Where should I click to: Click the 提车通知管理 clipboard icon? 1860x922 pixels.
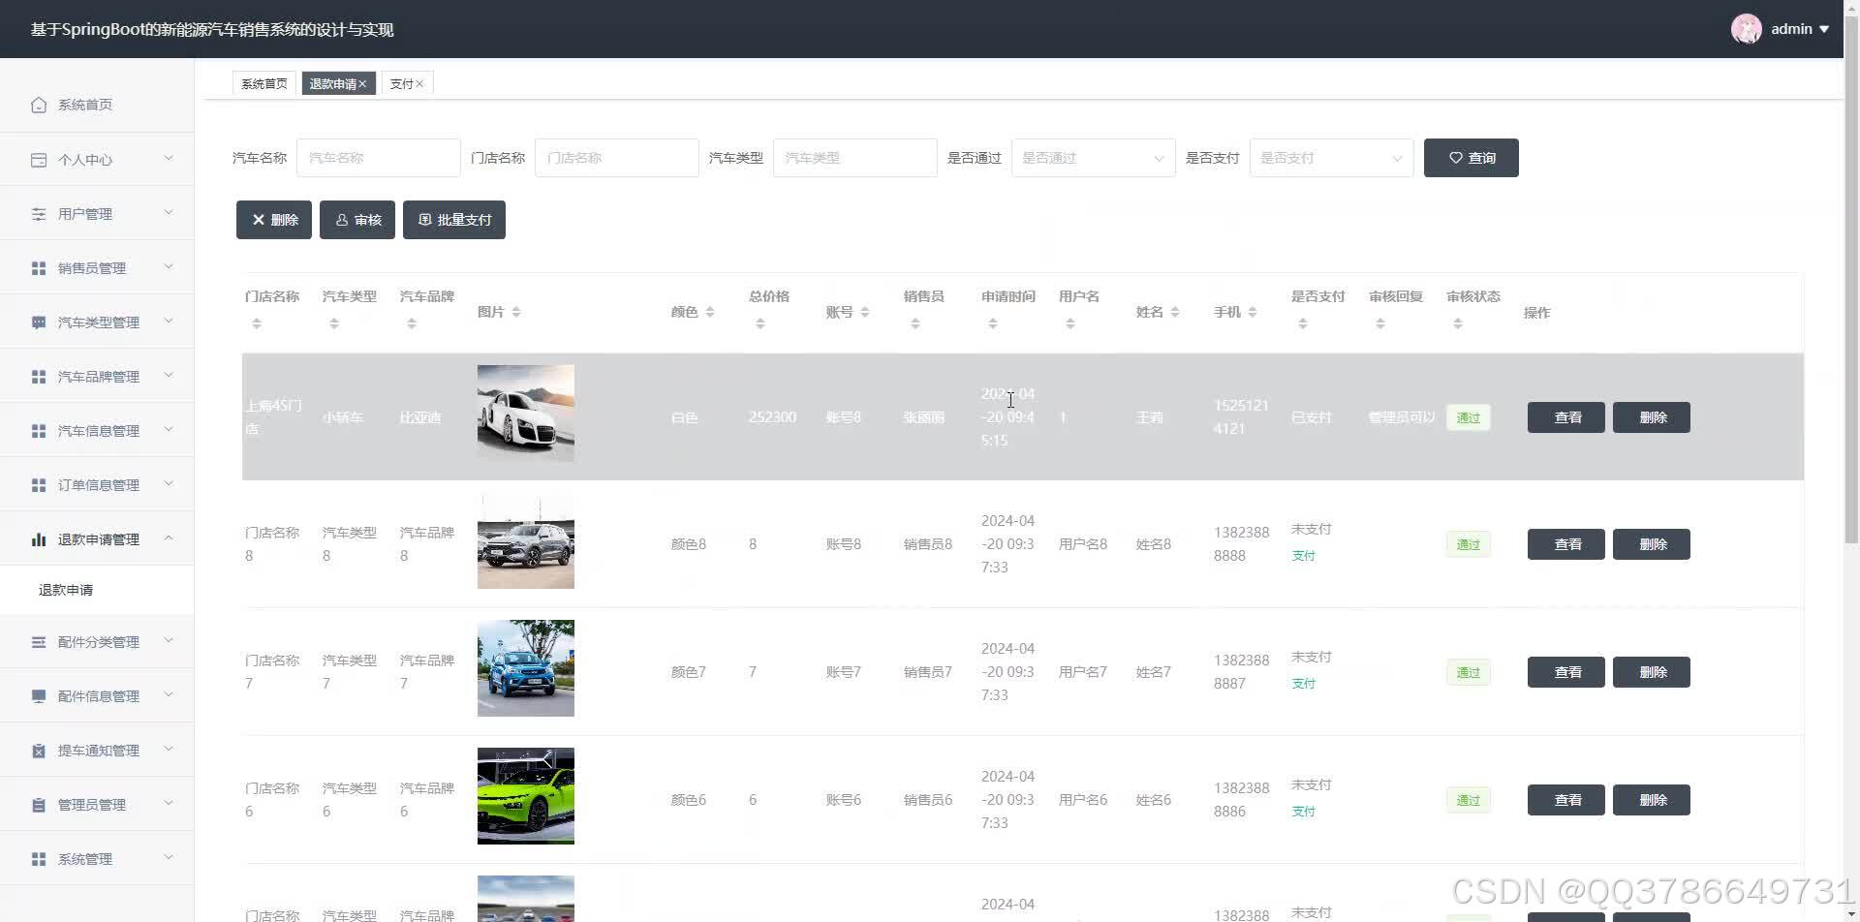39,751
